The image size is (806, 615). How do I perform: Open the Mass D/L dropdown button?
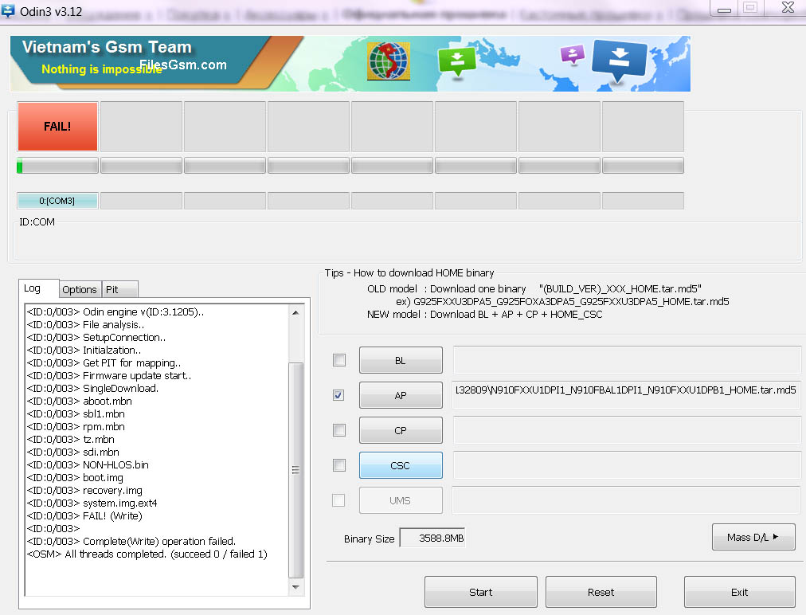point(753,537)
